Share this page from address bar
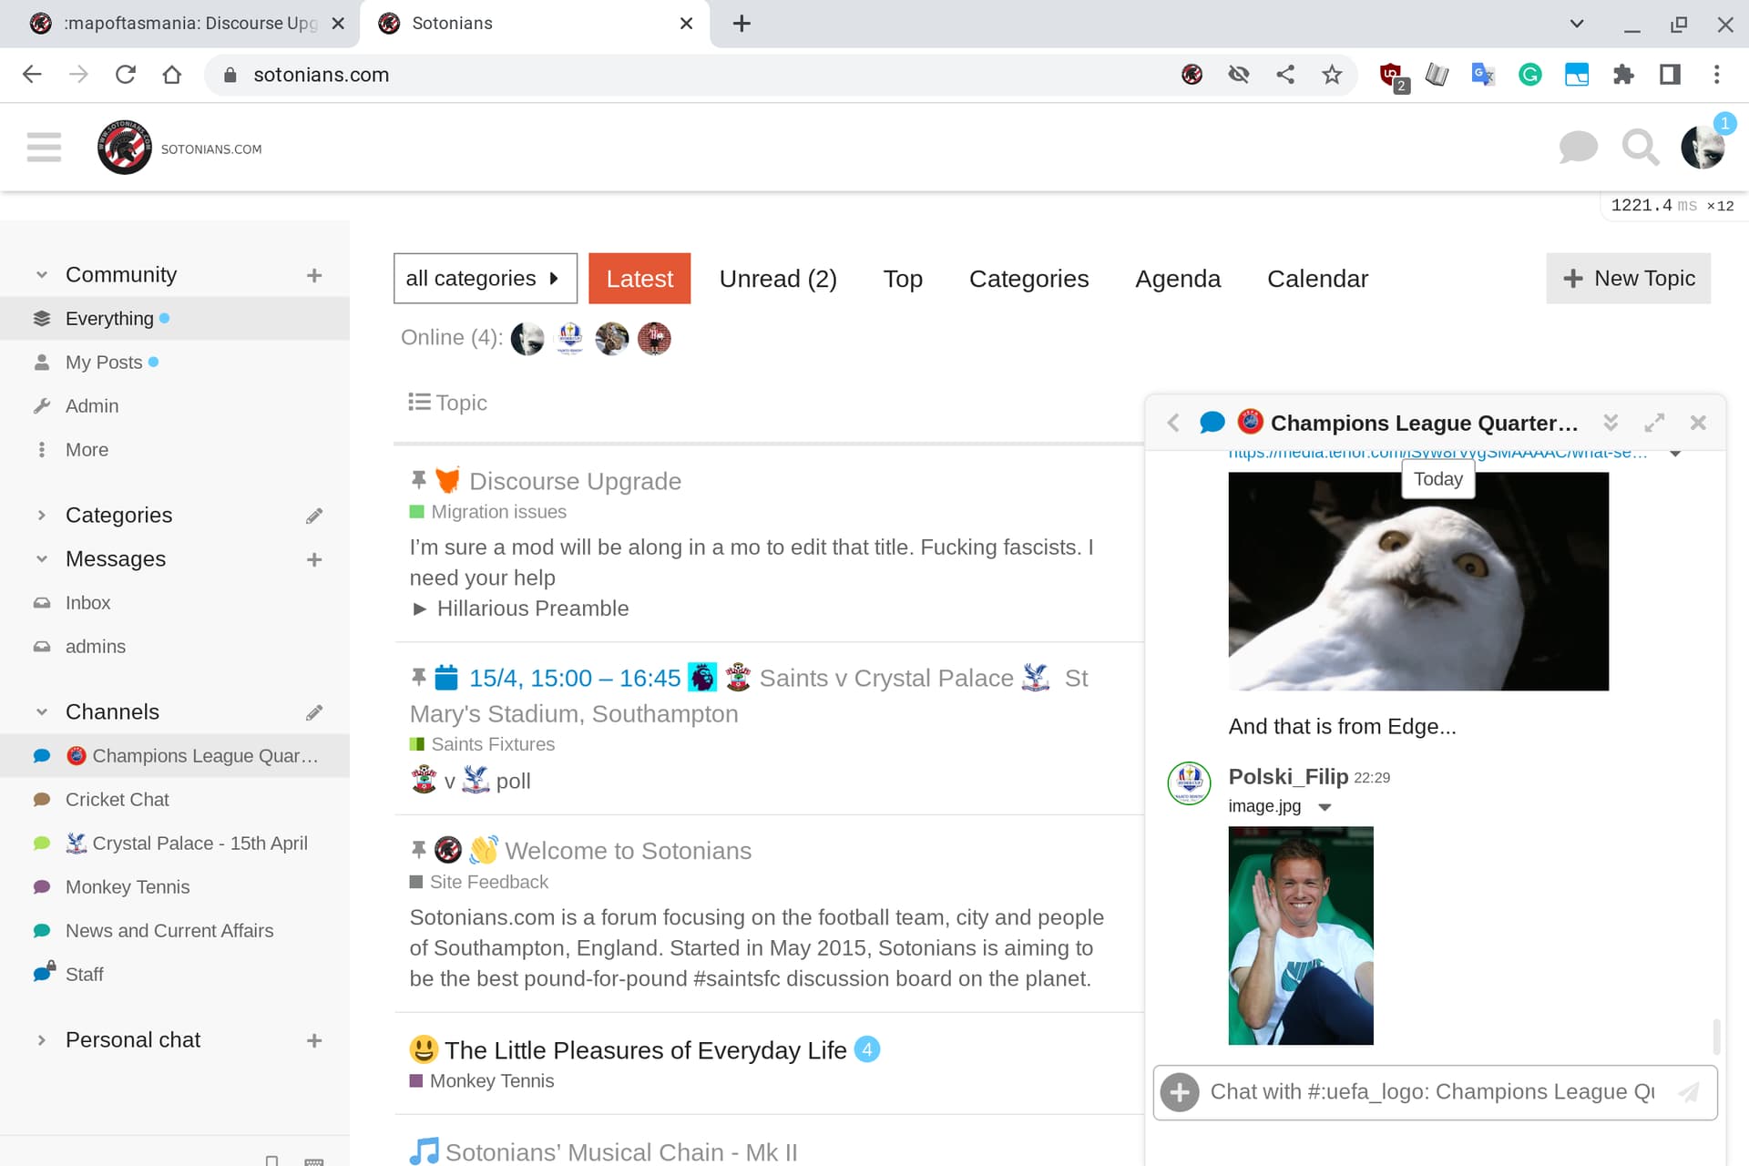Image resolution: width=1749 pixels, height=1166 pixels. coord(1285,75)
